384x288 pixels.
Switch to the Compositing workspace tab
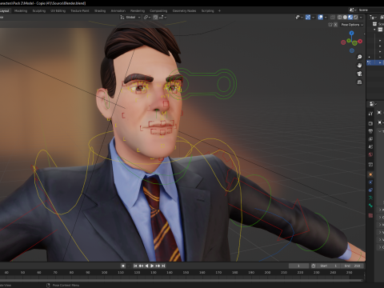(158, 10)
